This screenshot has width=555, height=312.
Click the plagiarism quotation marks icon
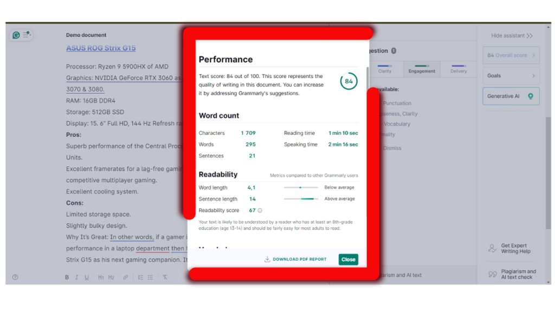click(492, 275)
